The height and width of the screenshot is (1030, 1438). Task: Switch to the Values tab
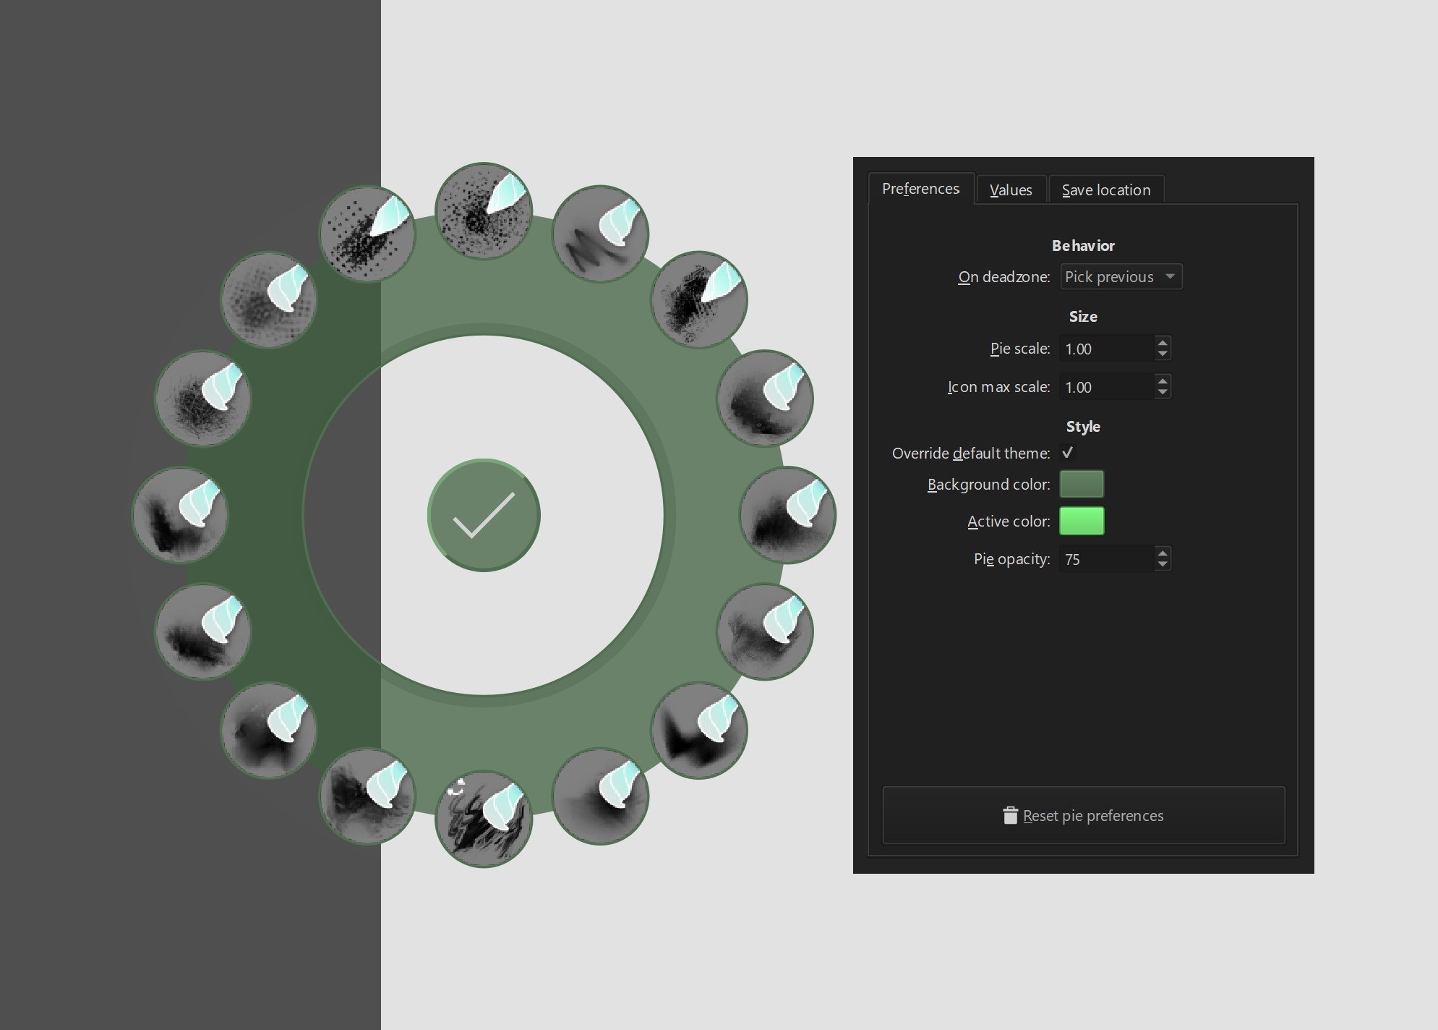tap(1010, 190)
